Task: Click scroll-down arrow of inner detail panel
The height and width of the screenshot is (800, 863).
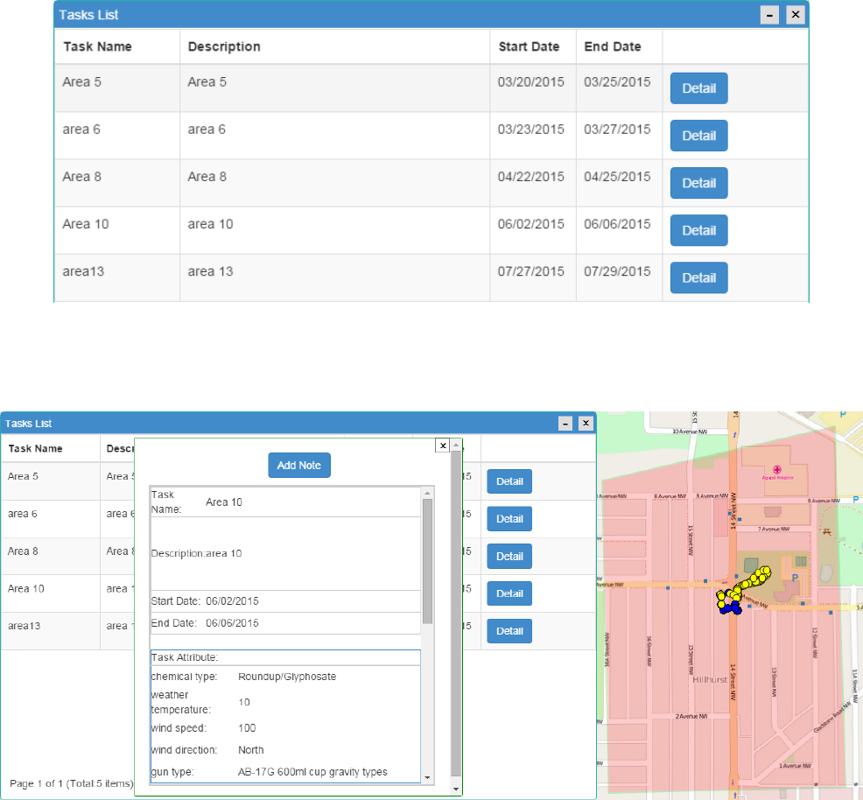Action: 428,777
